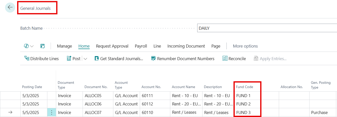Open the Manage menu
Screen dimensions: 337x117
pyautogui.click(x=64, y=46)
